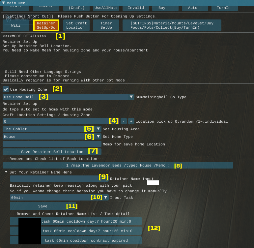
Task: Click Save Retainer Bell Location
Action: click(52, 152)
